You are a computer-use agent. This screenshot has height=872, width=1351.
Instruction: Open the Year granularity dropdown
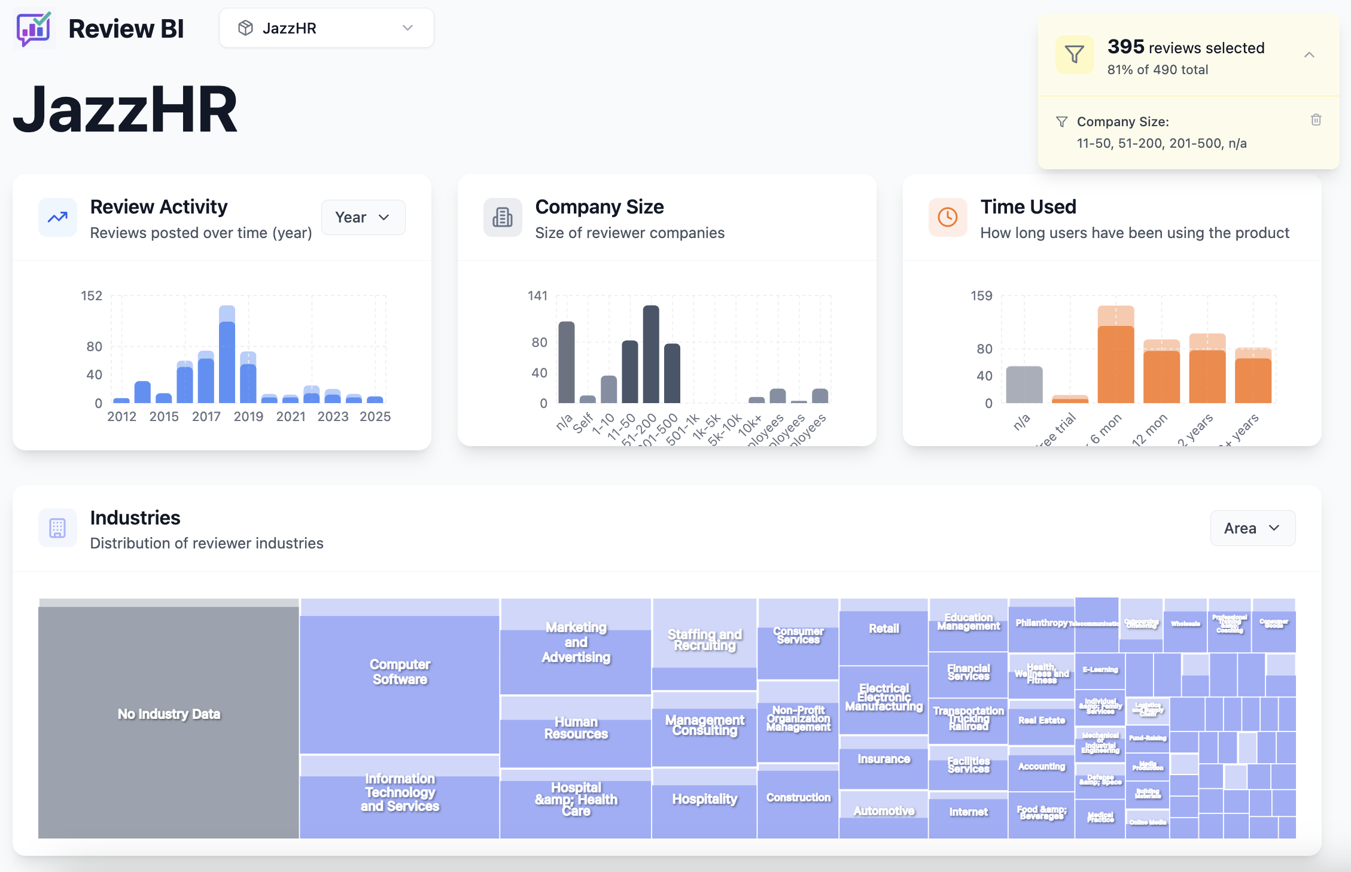click(x=363, y=218)
